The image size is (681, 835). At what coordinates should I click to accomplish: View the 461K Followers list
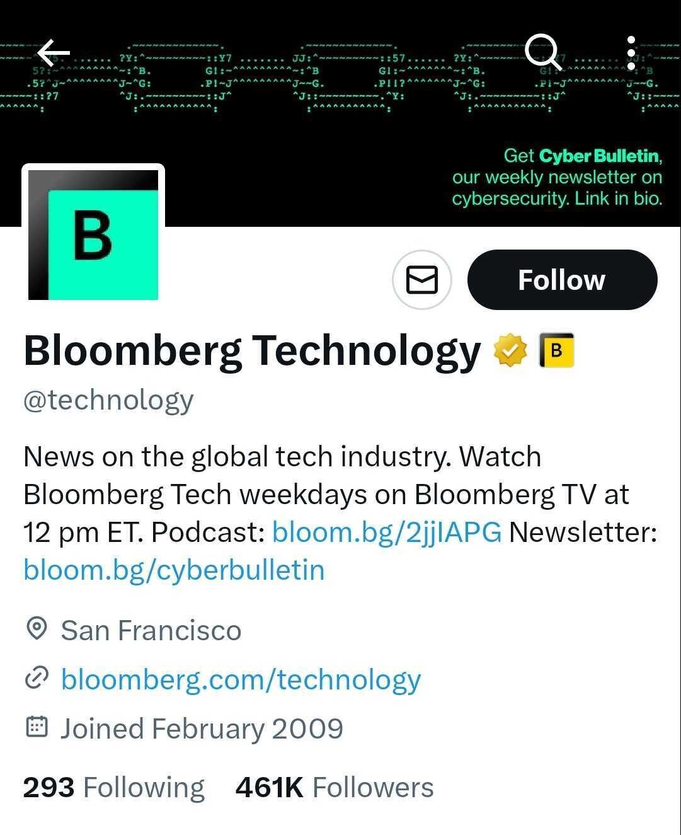click(333, 786)
